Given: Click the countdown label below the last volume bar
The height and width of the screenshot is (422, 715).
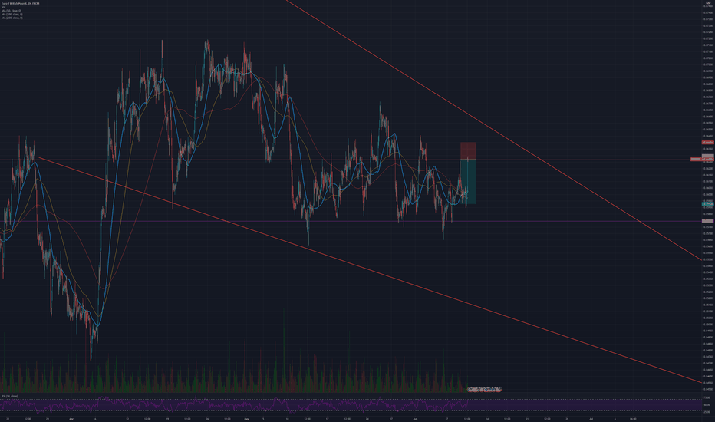Looking at the screenshot, I should click(x=484, y=389).
